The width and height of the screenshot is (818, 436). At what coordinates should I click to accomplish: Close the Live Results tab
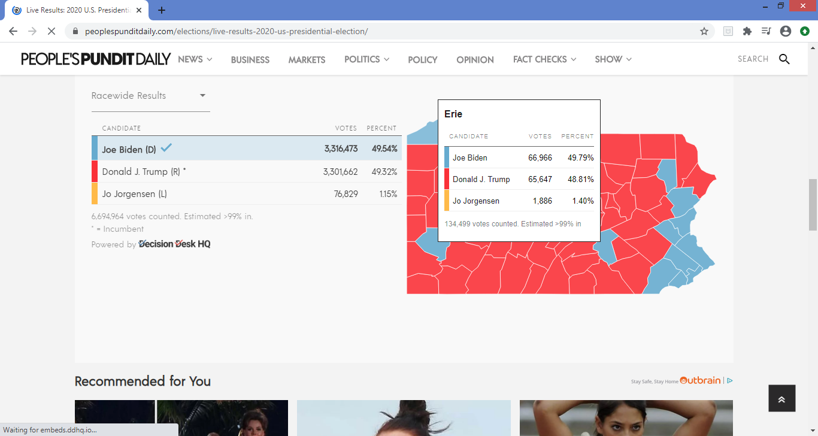(x=139, y=10)
